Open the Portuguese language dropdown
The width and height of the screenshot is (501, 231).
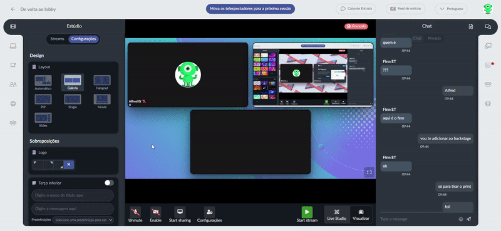[x=451, y=9]
